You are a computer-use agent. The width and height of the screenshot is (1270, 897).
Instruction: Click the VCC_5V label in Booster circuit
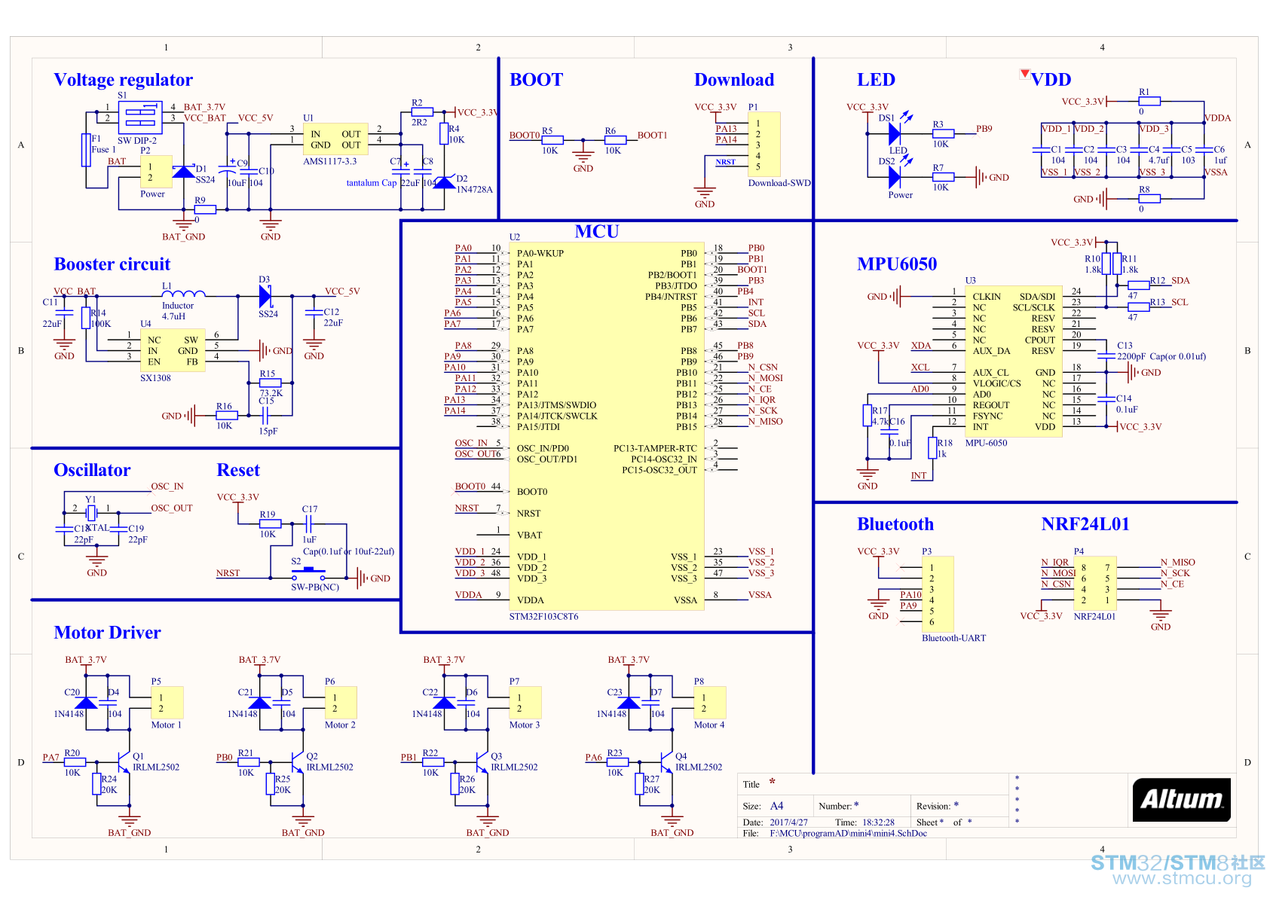[x=342, y=291]
